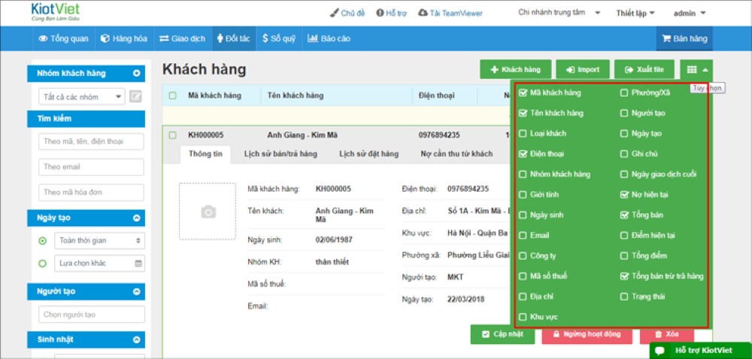Click the Theo email search field

[91, 167]
